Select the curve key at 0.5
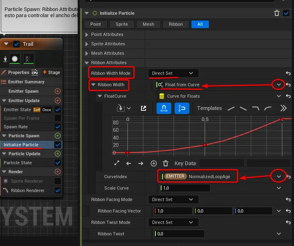Viewport: 294px width, 246px height. coord(205,145)
